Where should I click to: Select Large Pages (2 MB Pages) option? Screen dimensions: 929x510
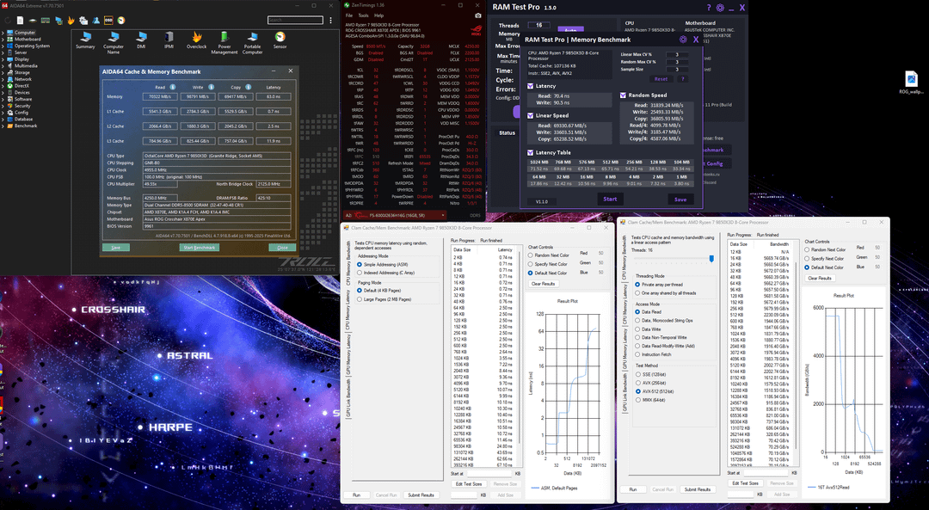pos(360,300)
